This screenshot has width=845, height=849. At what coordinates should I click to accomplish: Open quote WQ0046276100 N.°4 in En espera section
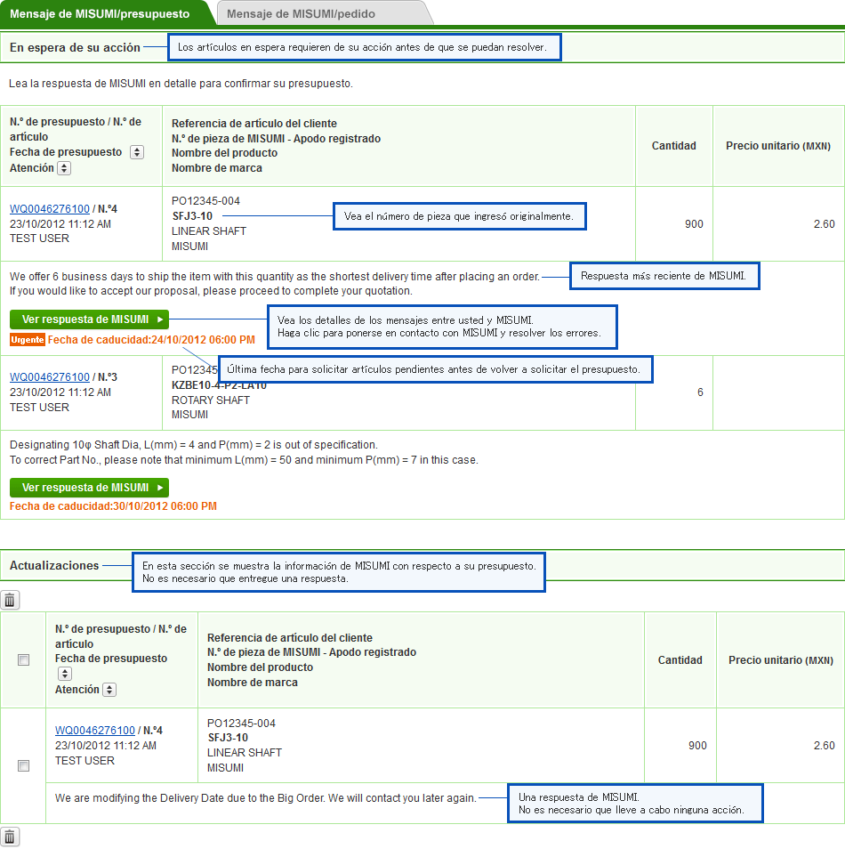coord(50,208)
